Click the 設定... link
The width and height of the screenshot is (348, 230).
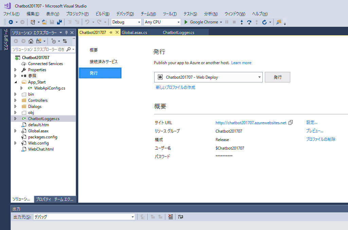click(312, 122)
